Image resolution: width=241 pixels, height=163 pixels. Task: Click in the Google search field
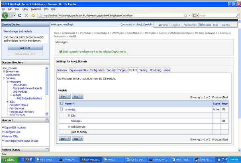[x=217, y=15]
